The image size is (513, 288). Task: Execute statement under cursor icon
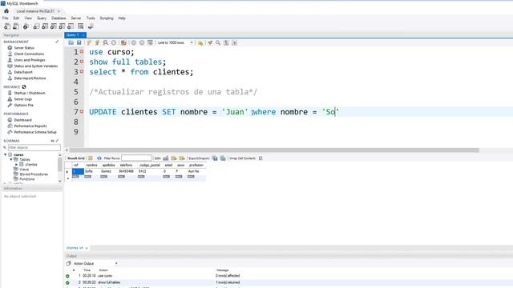pyautogui.click(x=97, y=42)
